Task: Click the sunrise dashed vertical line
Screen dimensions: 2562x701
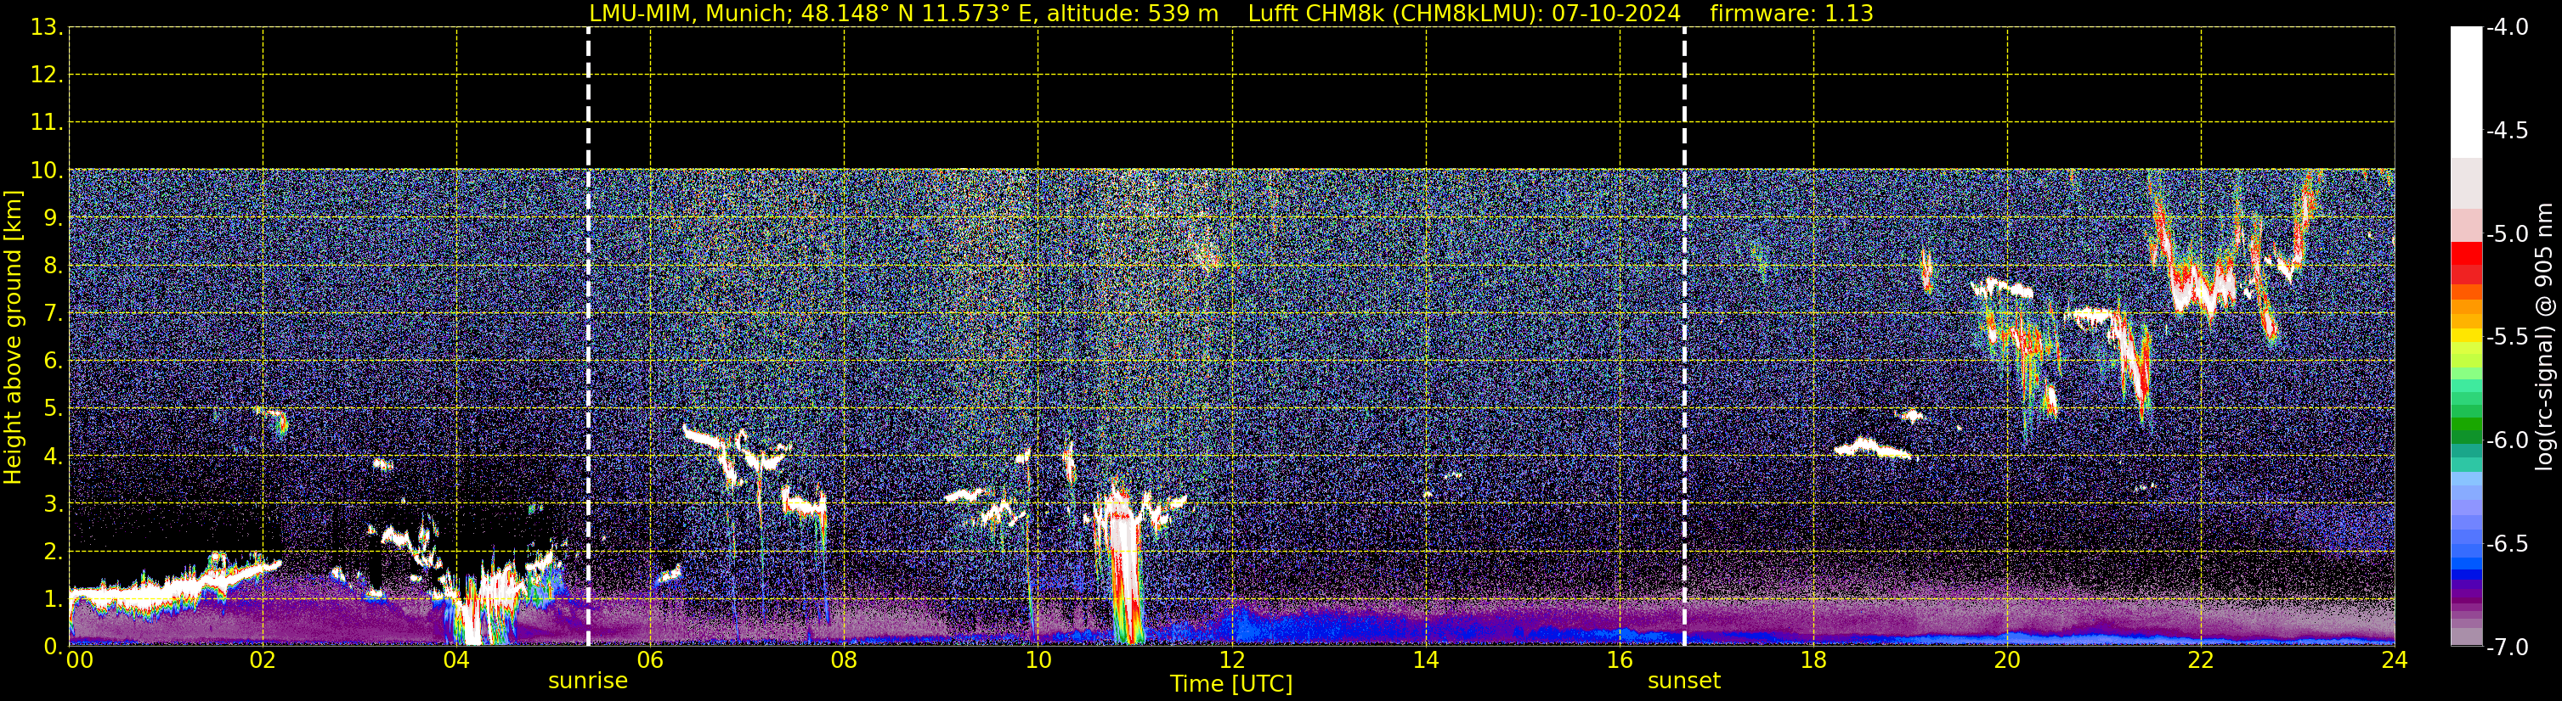Action: tap(588, 337)
